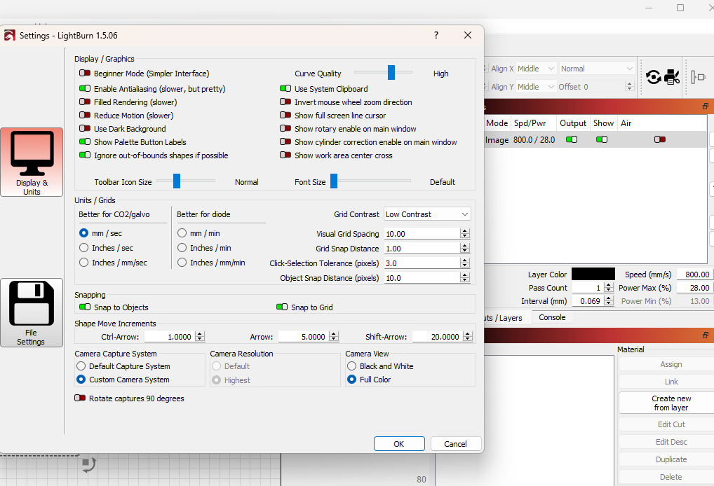Select Default Capture System

pyautogui.click(x=81, y=366)
